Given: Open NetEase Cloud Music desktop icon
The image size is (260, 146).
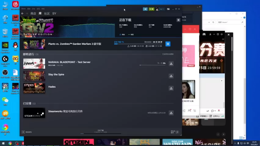Looking at the screenshot, I should [x=15, y=5].
